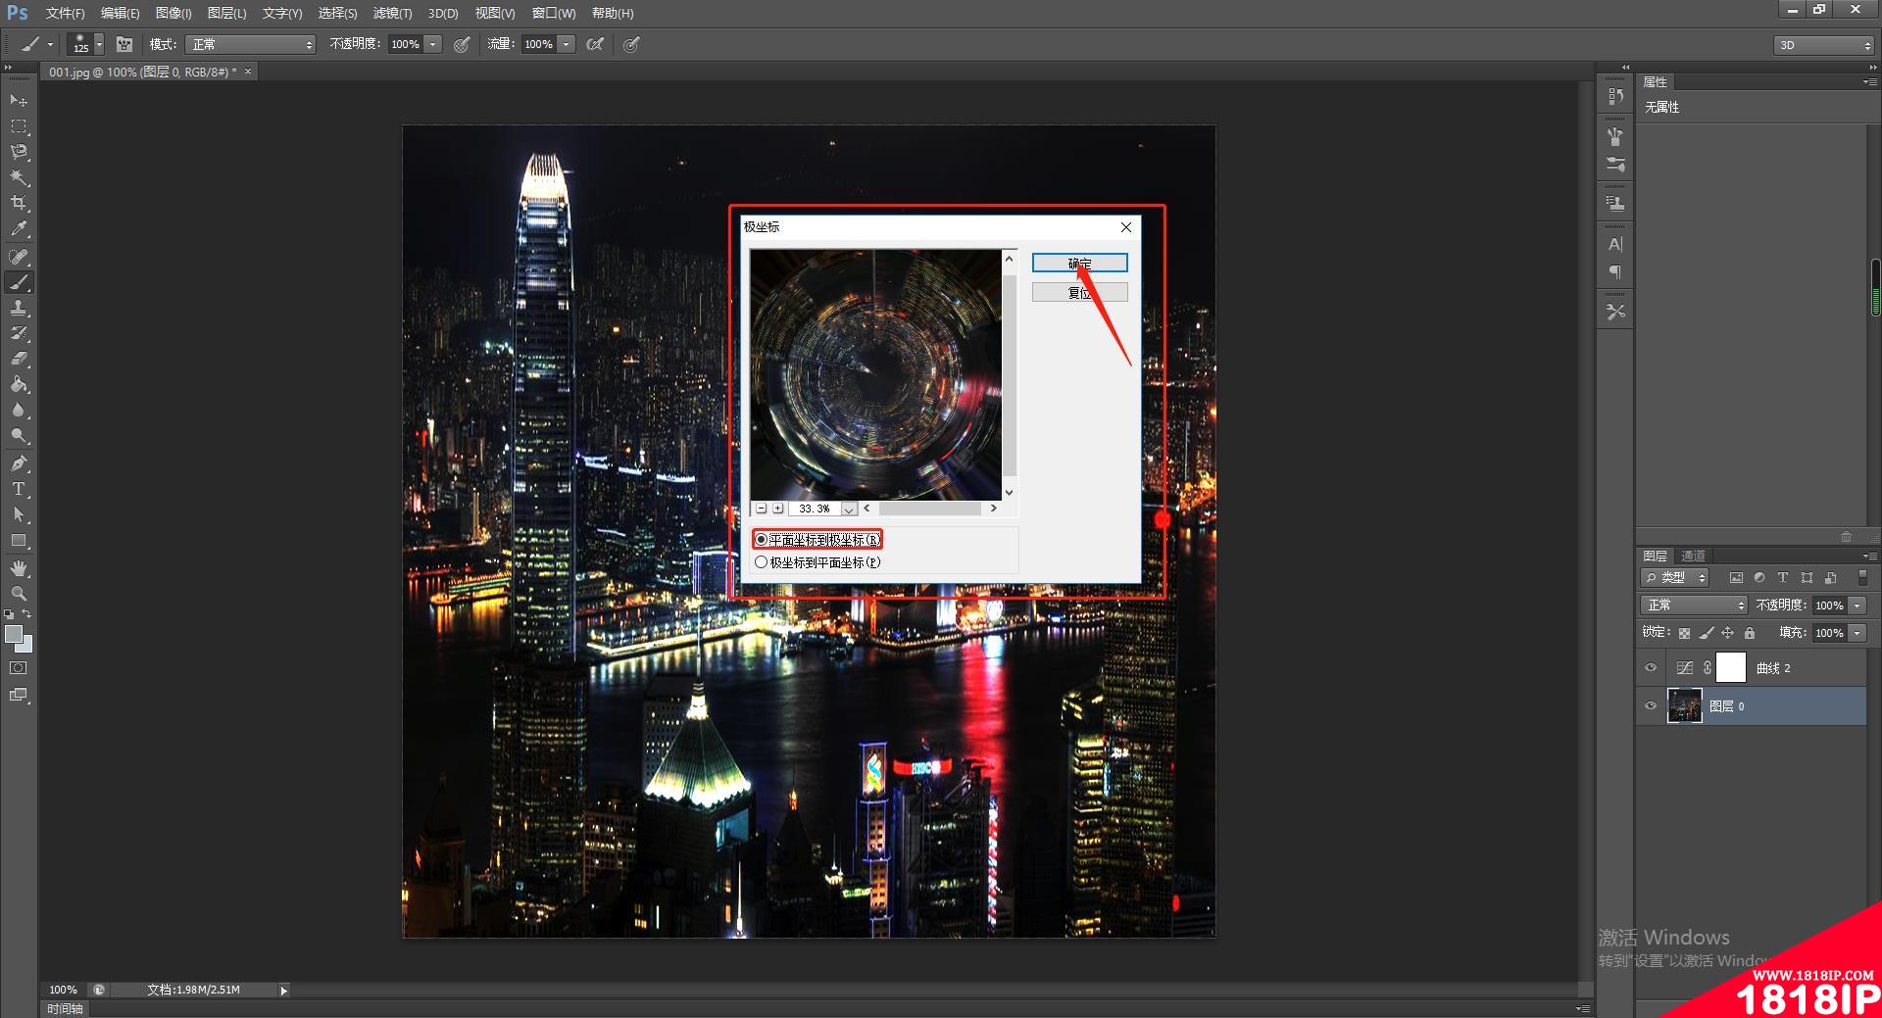The height and width of the screenshot is (1018, 1882).
Task: Open the Character panel icon
Action: [1615, 244]
